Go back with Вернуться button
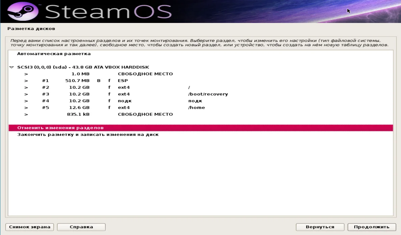401x235 pixels. click(x=320, y=227)
